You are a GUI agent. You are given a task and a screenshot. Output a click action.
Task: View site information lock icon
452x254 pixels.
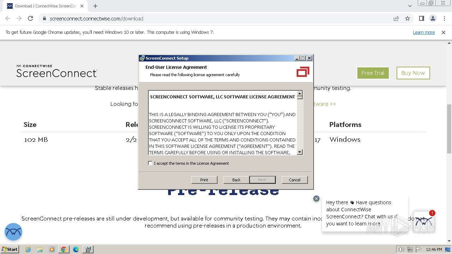pyautogui.click(x=44, y=19)
